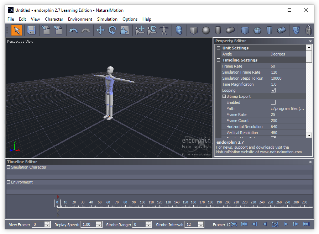The image size is (319, 234).
Task: Select the arrow selection tool
Action: [17, 31]
